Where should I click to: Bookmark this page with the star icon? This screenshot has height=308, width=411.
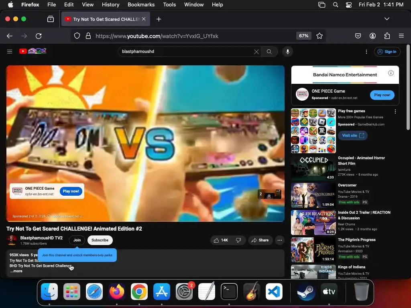tap(319, 36)
